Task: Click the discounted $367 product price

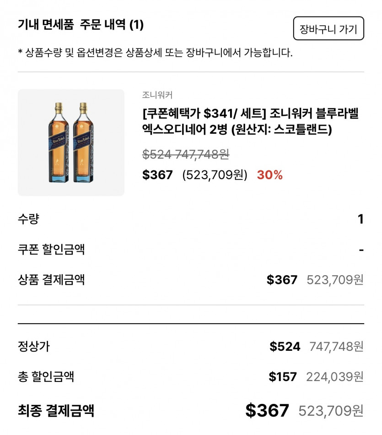Action: pyautogui.click(x=158, y=175)
